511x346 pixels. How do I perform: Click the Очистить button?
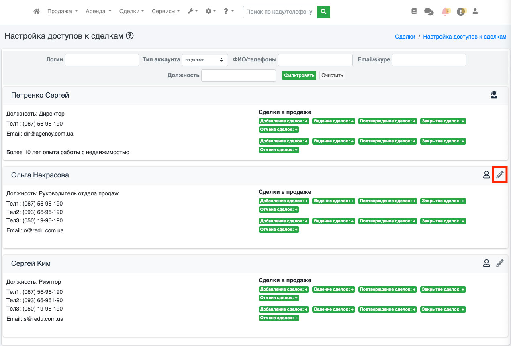coord(332,75)
